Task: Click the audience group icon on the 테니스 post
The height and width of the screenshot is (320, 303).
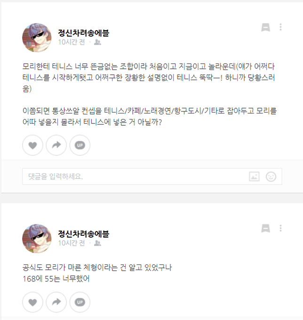Action: click(x=97, y=42)
